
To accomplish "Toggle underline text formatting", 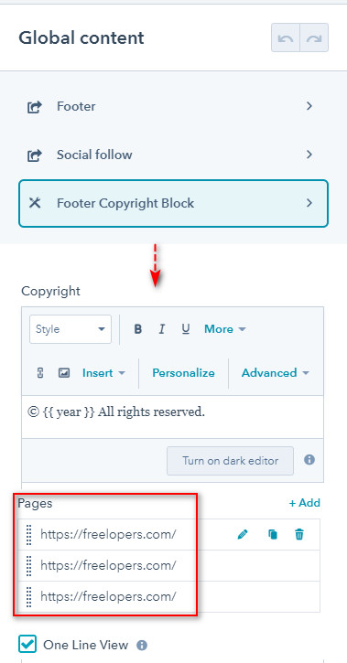I will click(185, 329).
